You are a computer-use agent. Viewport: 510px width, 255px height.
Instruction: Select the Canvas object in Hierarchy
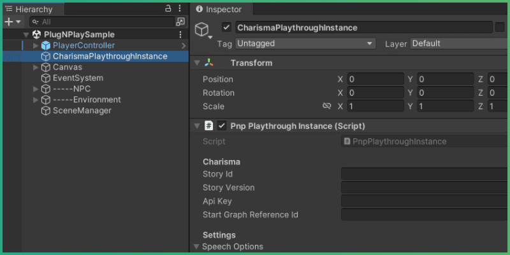67,67
